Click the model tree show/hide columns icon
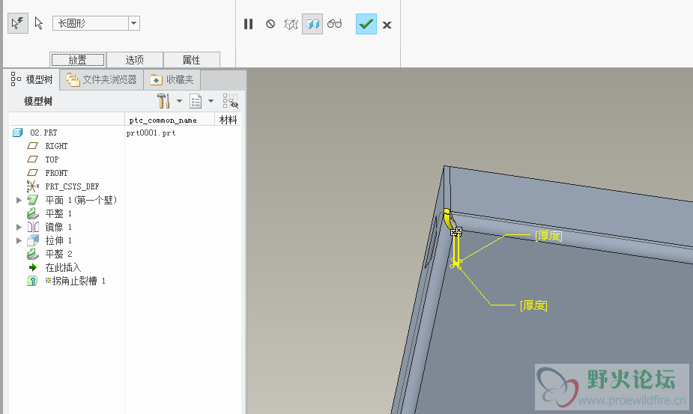The width and height of the screenshot is (693, 414). [231, 101]
